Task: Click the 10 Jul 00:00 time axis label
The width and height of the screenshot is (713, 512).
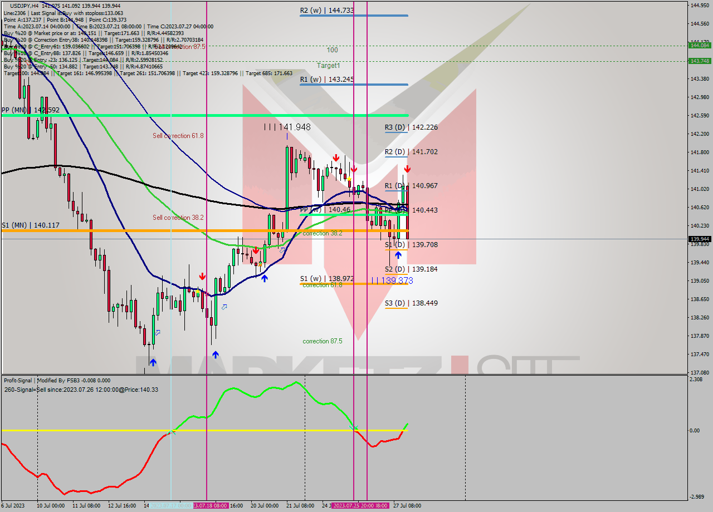Action: (51, 506)
